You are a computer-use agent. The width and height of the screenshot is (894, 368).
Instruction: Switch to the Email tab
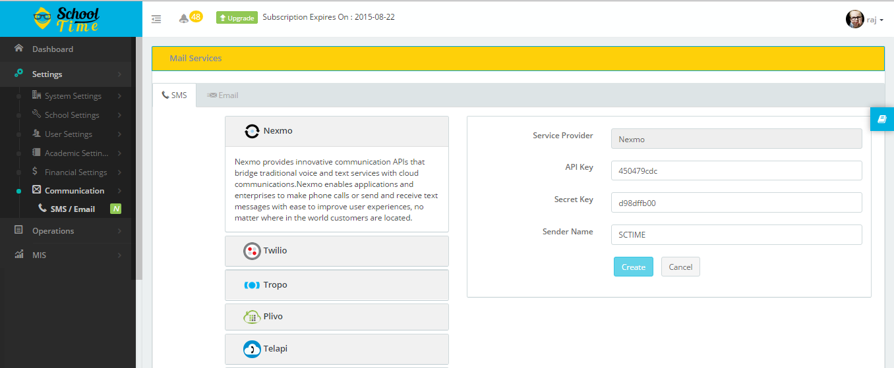[x=222, y=95]
